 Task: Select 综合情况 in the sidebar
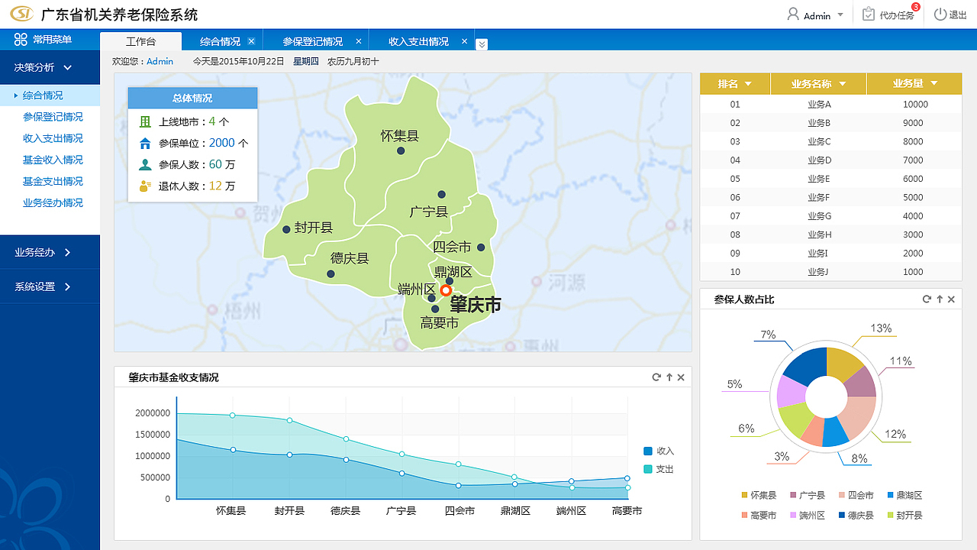tap(50, 95)
